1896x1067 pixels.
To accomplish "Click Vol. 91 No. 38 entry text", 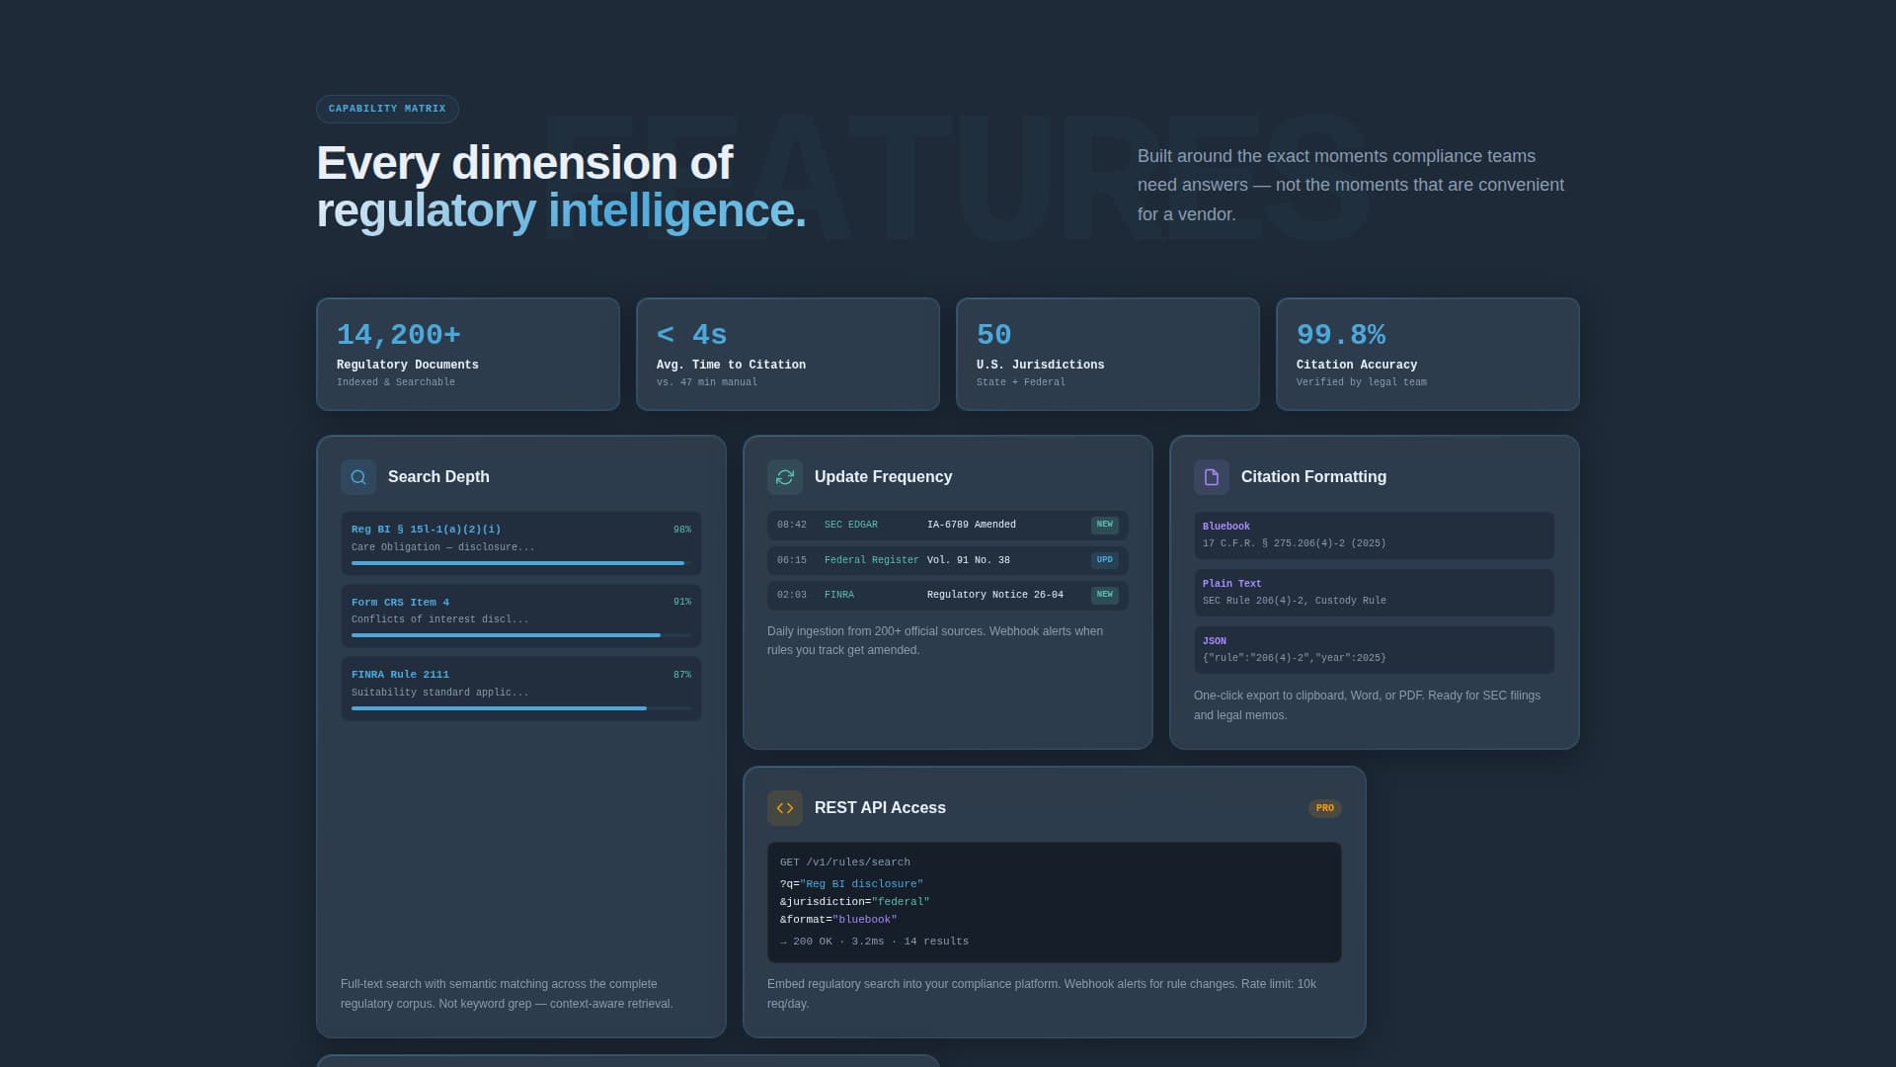I will click(x=969, y=560).
